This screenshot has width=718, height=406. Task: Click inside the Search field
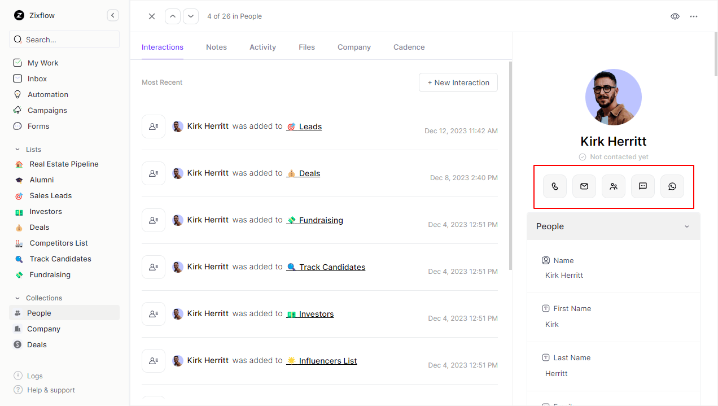64,39
